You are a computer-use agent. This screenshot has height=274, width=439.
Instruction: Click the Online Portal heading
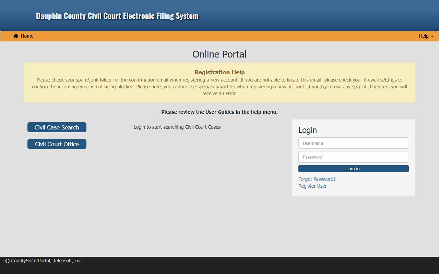[x=219, y=54]
